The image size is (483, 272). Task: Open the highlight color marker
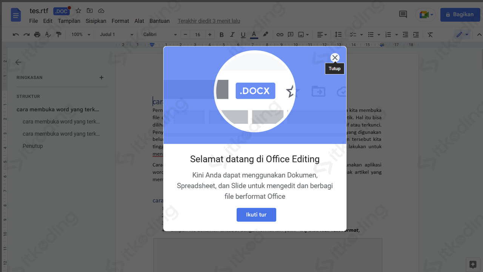point(265,34)
